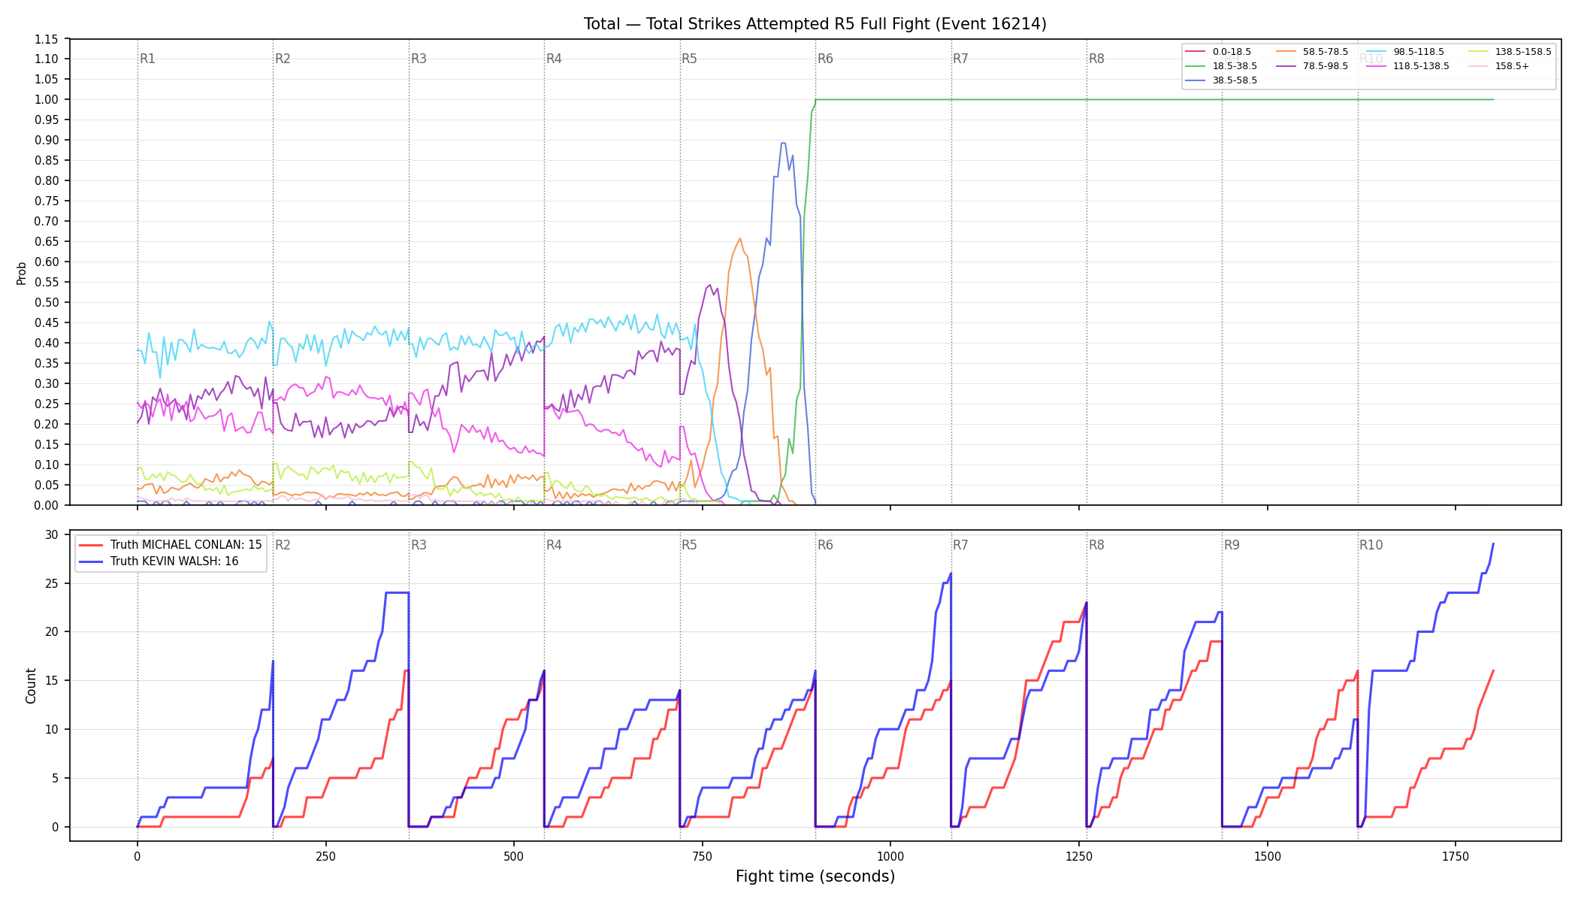
Task: Click the R2 round marker in the Count chart
Action: pyautogui.click(x=283, y=545)
